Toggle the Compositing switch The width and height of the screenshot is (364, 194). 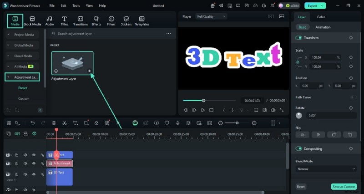[299, 148]
